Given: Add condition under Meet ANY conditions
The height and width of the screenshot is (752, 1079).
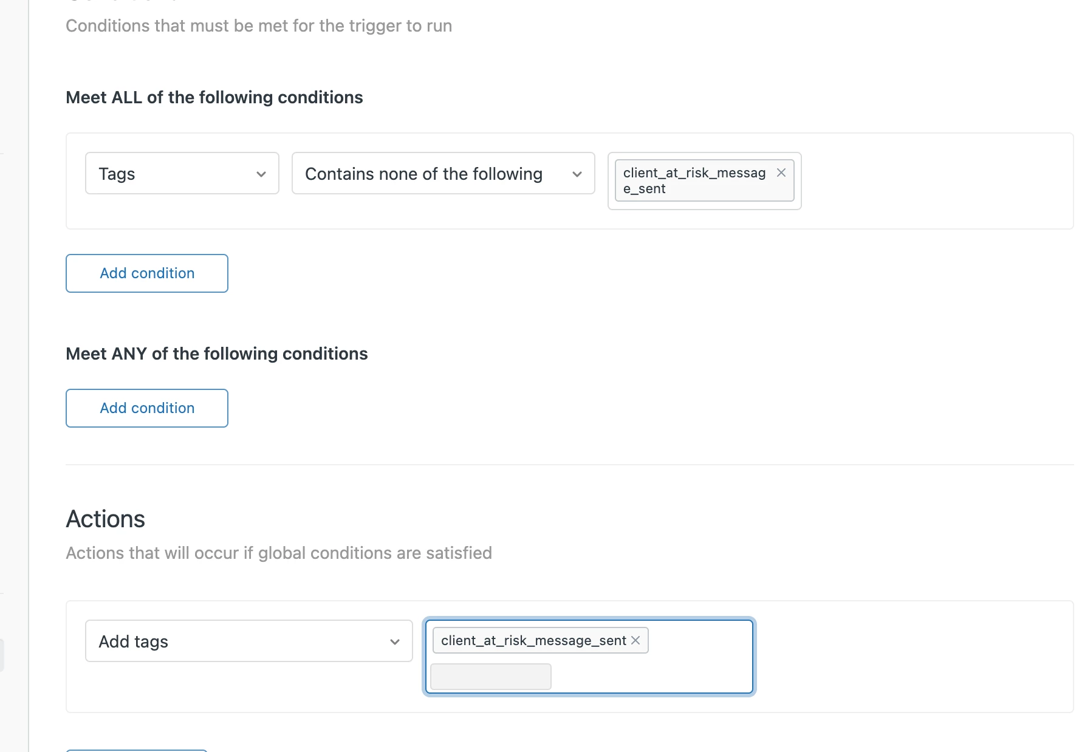Looking at the screenshot, I should (147, 408).
